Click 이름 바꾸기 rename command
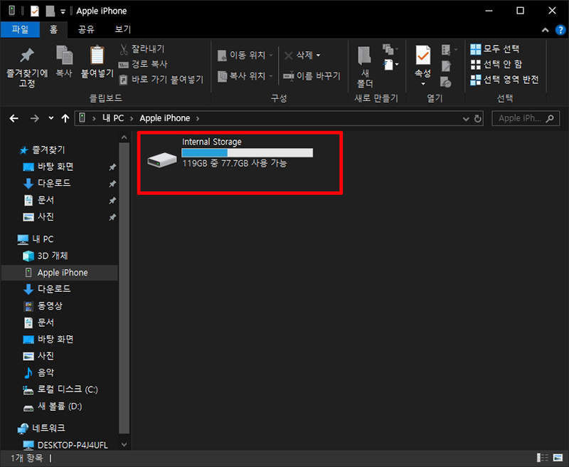Image resolution: width=569 pixels, height=467 pixels. point(312,76)
